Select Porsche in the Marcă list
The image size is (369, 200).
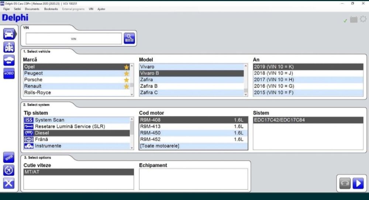click(76, 80)
